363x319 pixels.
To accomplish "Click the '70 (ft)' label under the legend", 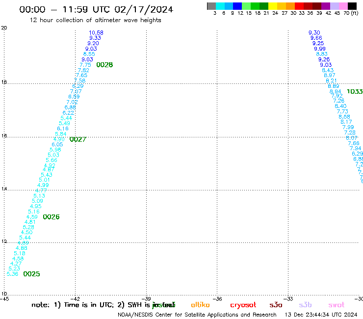I will point(351,13).
